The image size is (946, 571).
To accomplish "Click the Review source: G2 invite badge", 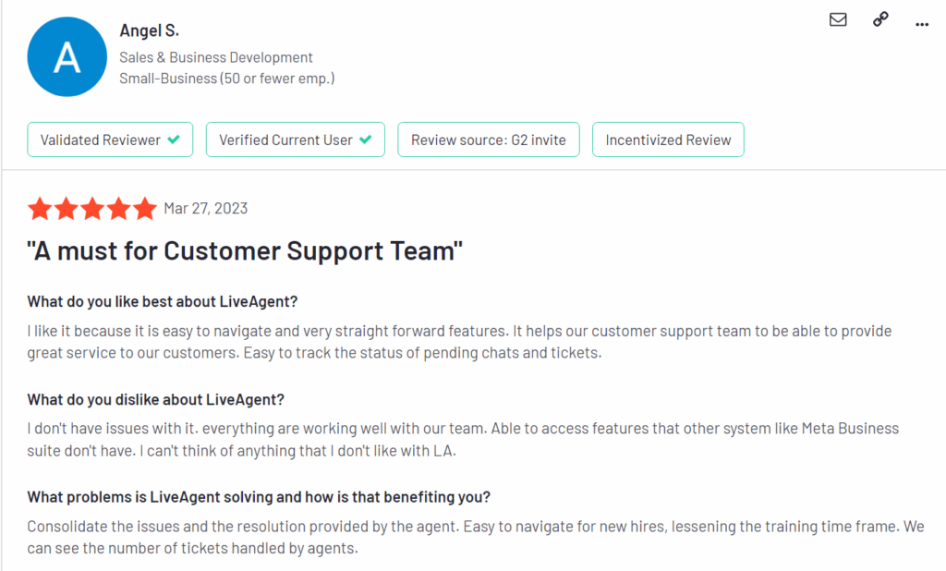I will [x=488, y=139].
